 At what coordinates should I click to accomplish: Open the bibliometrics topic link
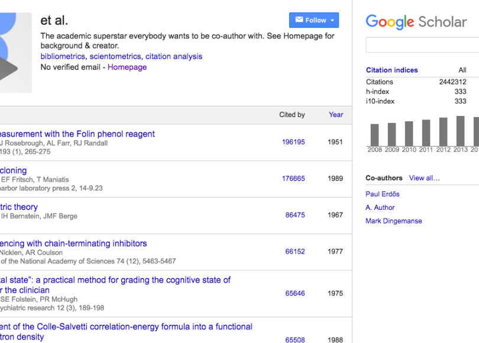(63, 57)
